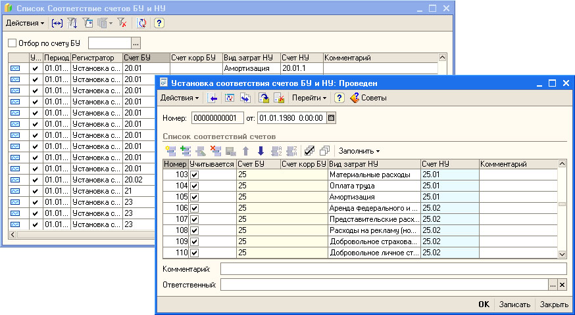This screenshot has height=315, width=575.
Task: Uncheck all flags icon in table toolbar
Action: tap(324, 151)
